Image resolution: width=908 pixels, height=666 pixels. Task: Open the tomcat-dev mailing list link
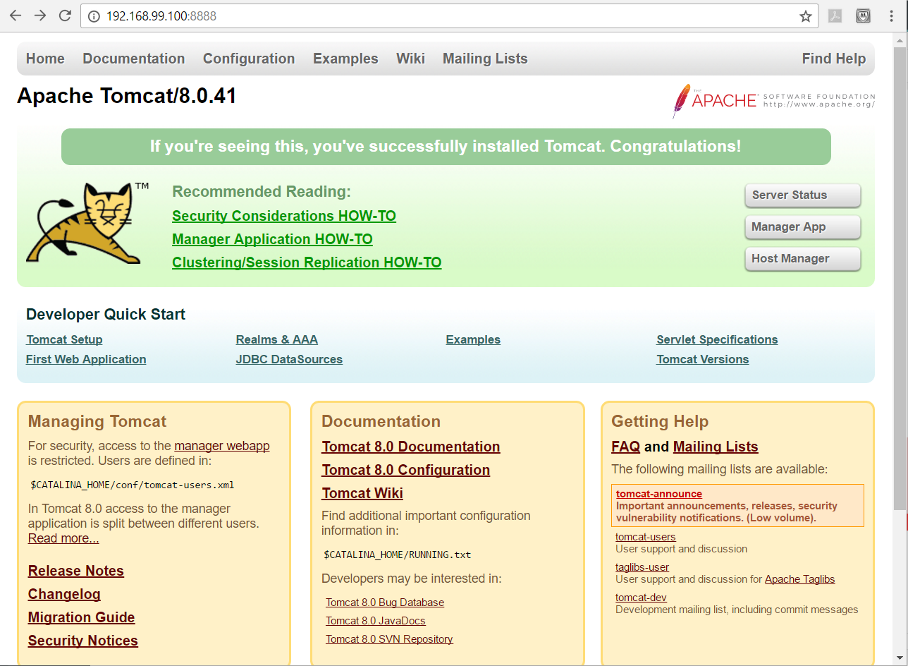point(641,598)
